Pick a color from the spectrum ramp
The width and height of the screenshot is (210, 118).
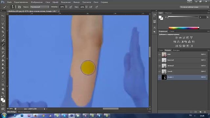(184, 28)
